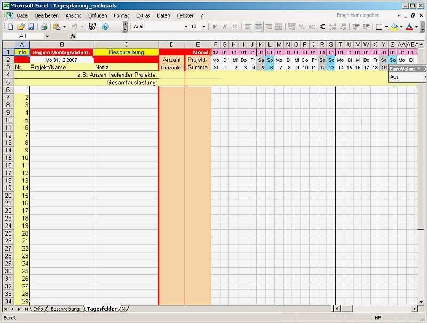The image size is (427, 323).
Task: Click the Merge and Center icon
Action: (x=278, y=27)
